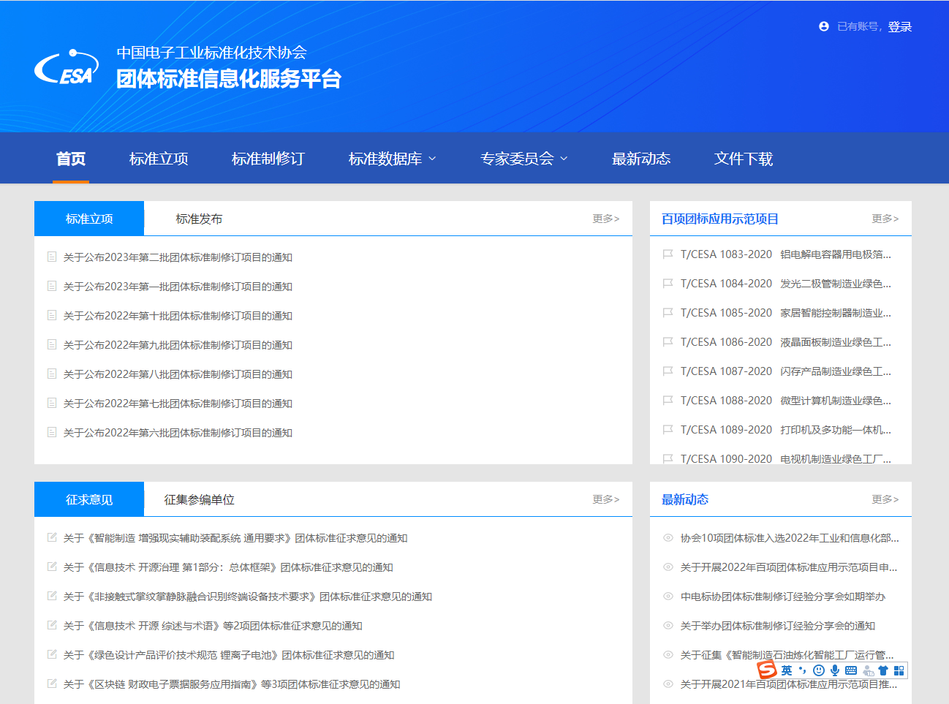Toggle the punctuation mode icon in Sogou toolbar
Screen dimensions: 949x704
coord(803,670)
